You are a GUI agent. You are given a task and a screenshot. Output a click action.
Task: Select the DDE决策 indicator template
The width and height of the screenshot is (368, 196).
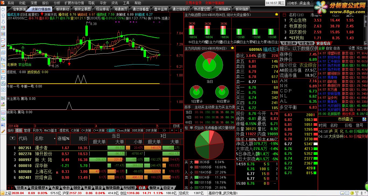(137, 130)
